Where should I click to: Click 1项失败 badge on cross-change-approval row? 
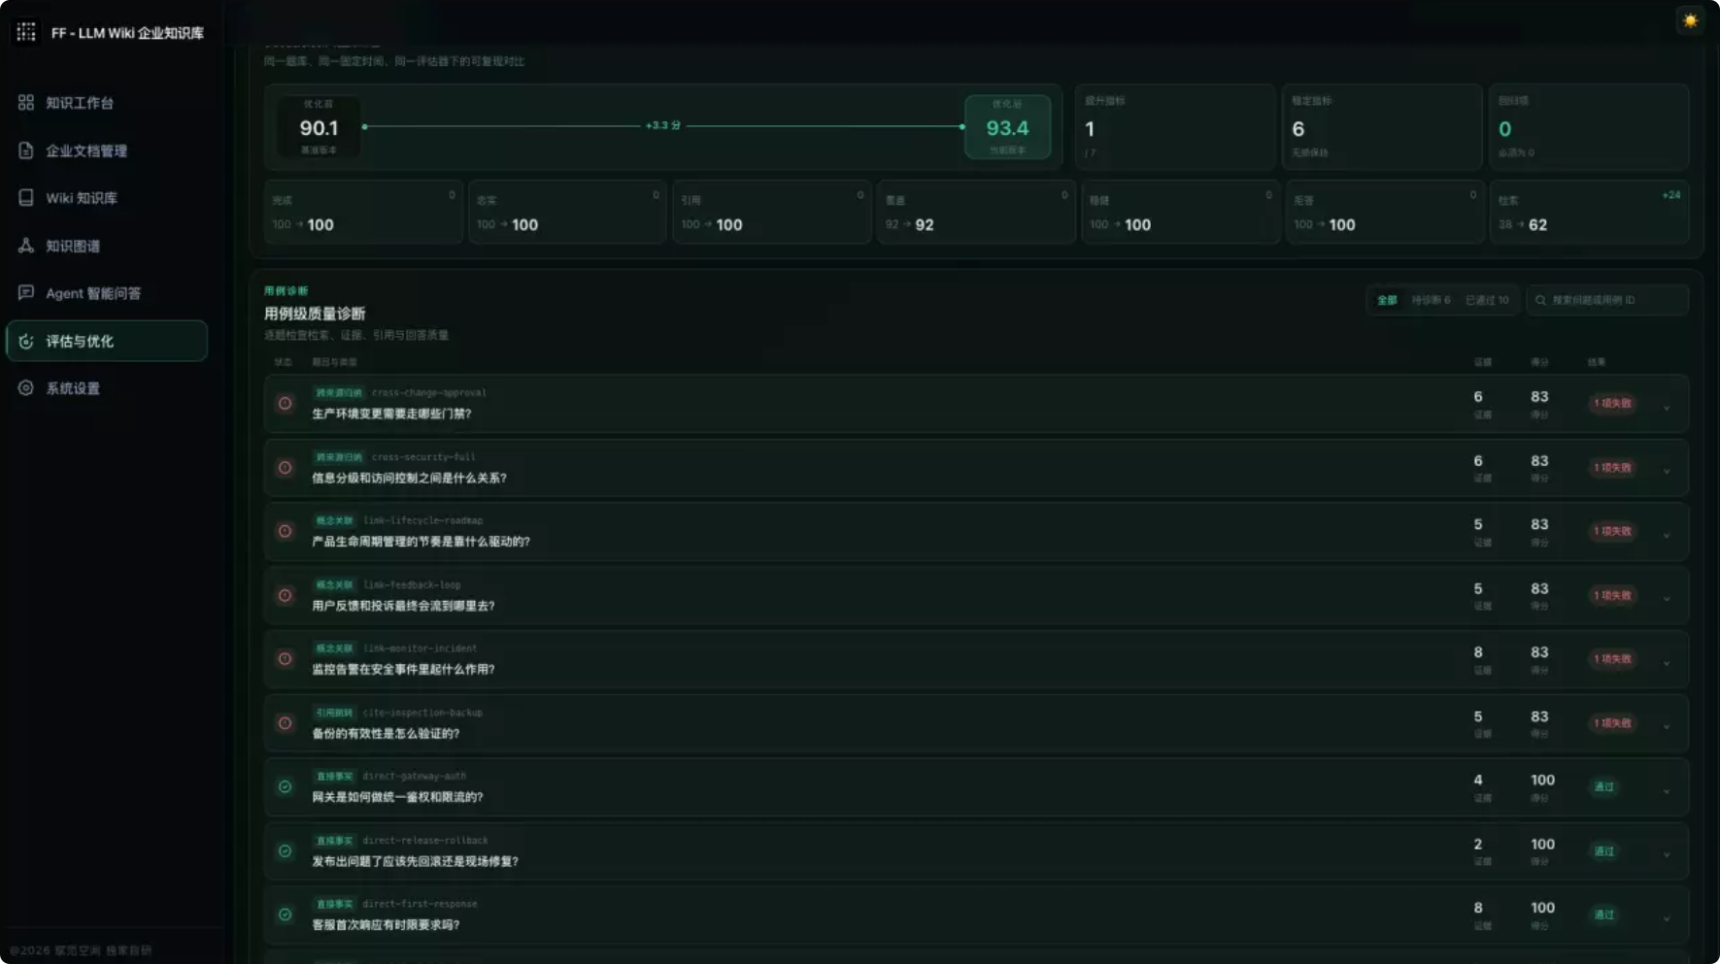point(1612,403)
